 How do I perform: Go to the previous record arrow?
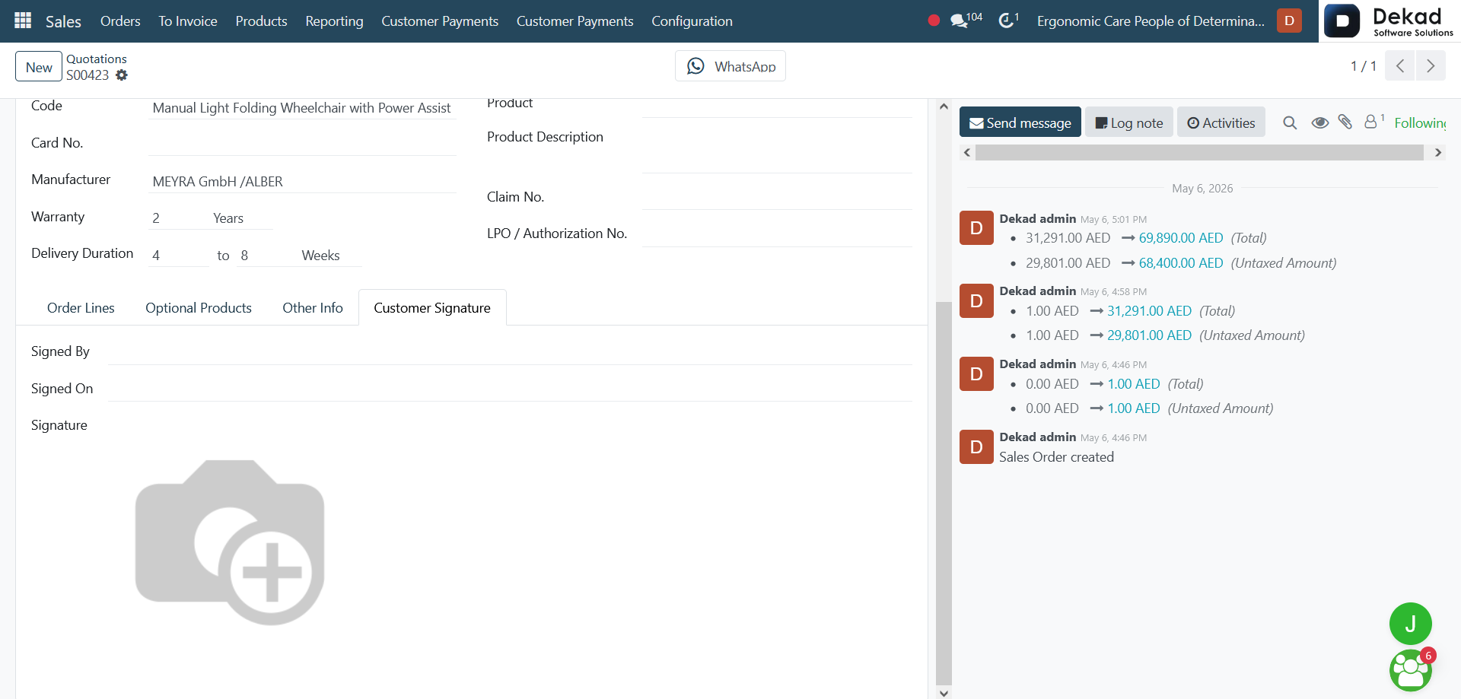1399,66
